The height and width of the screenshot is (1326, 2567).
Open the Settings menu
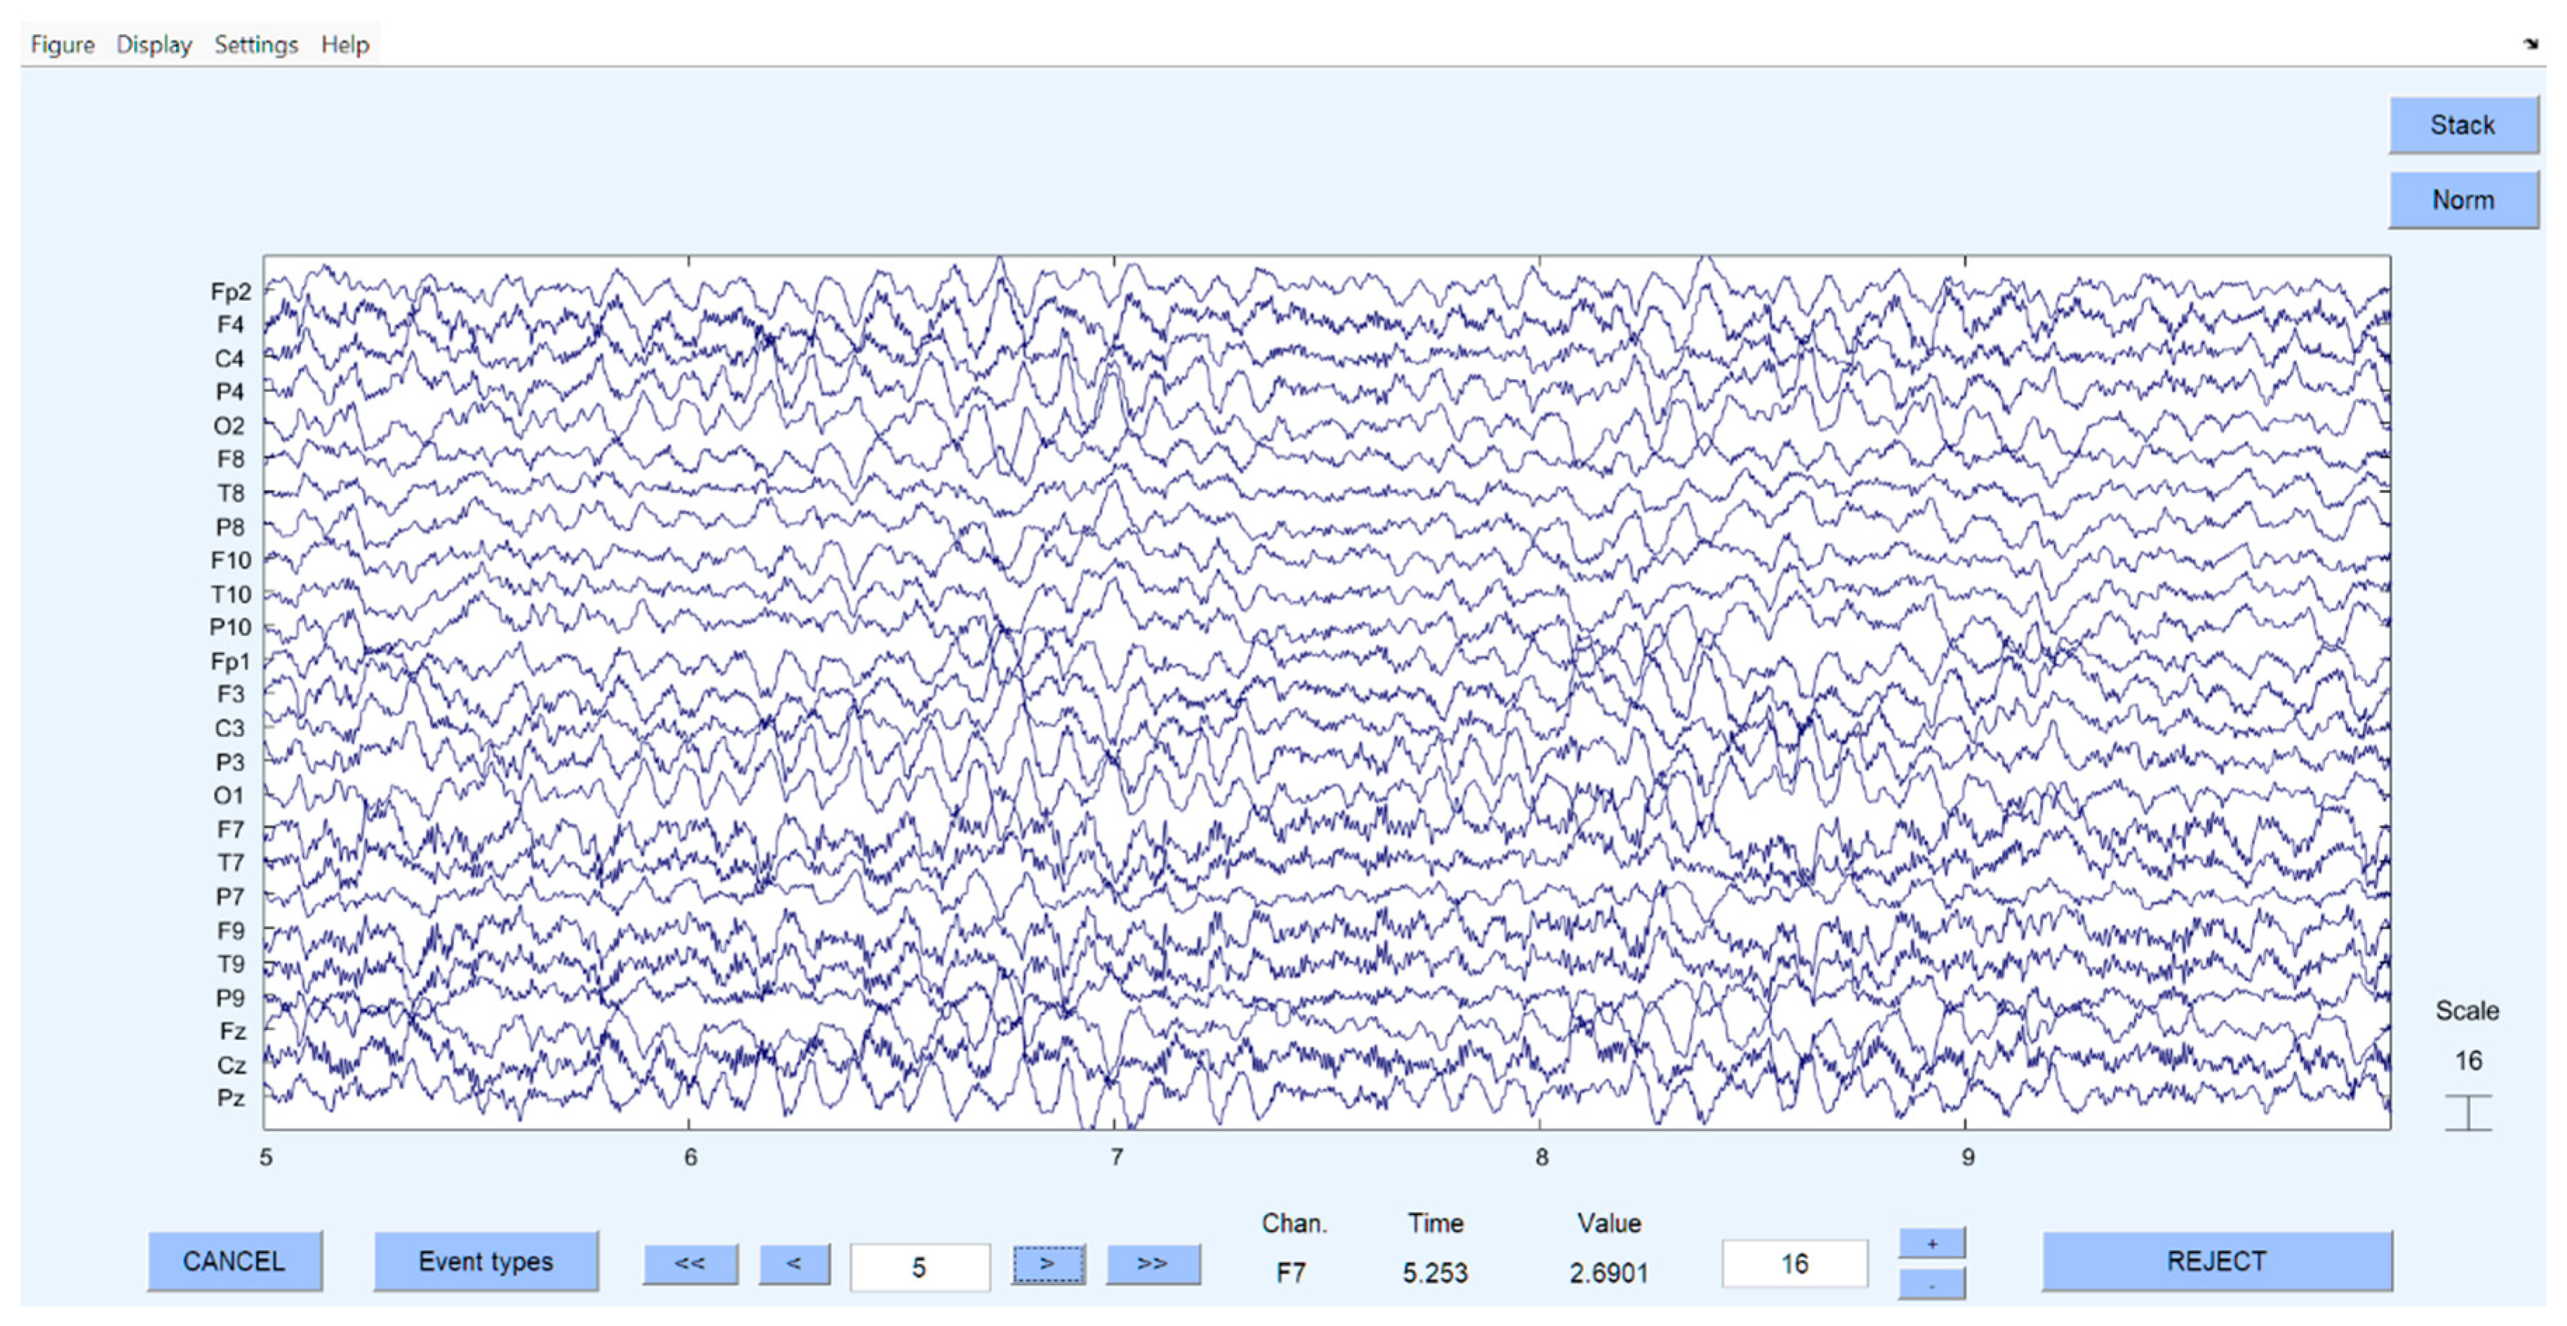256,45
